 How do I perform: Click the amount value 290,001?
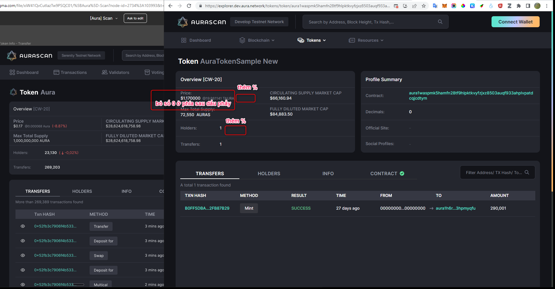[x=498, y=208]
